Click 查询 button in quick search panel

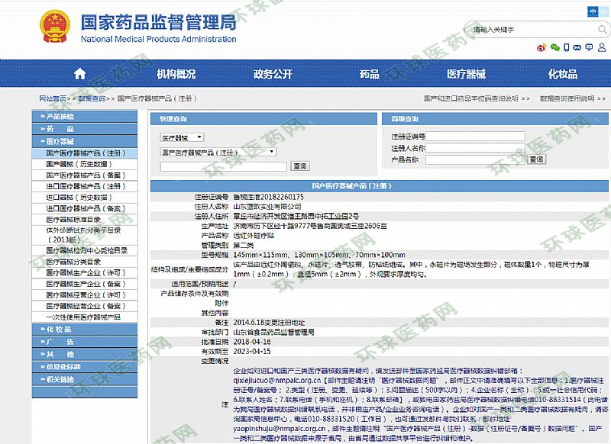coord(299,166)
